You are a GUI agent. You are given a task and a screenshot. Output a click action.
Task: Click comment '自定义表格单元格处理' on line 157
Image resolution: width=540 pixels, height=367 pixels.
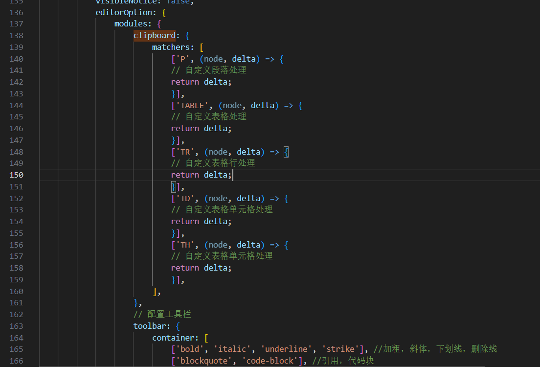[229, 256]
